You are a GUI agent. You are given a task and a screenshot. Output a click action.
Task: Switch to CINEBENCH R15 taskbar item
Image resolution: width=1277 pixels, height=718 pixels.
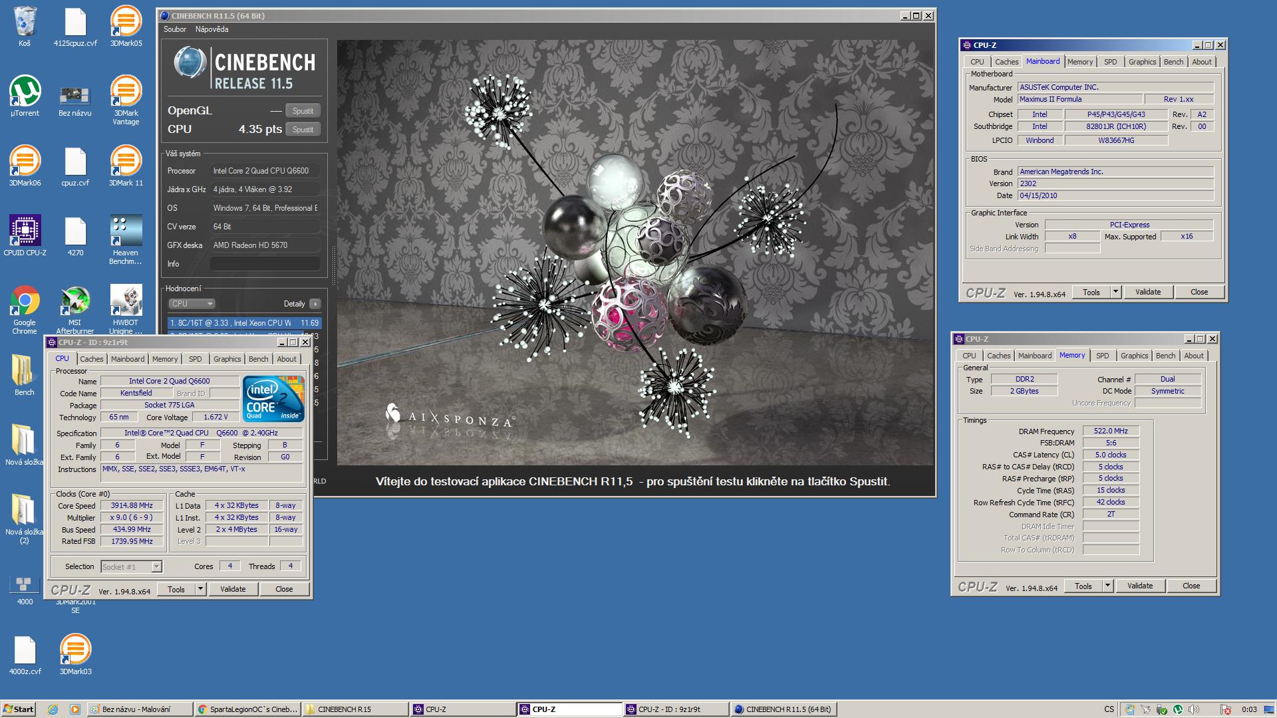pyautogui.click(x=356, y=709)
